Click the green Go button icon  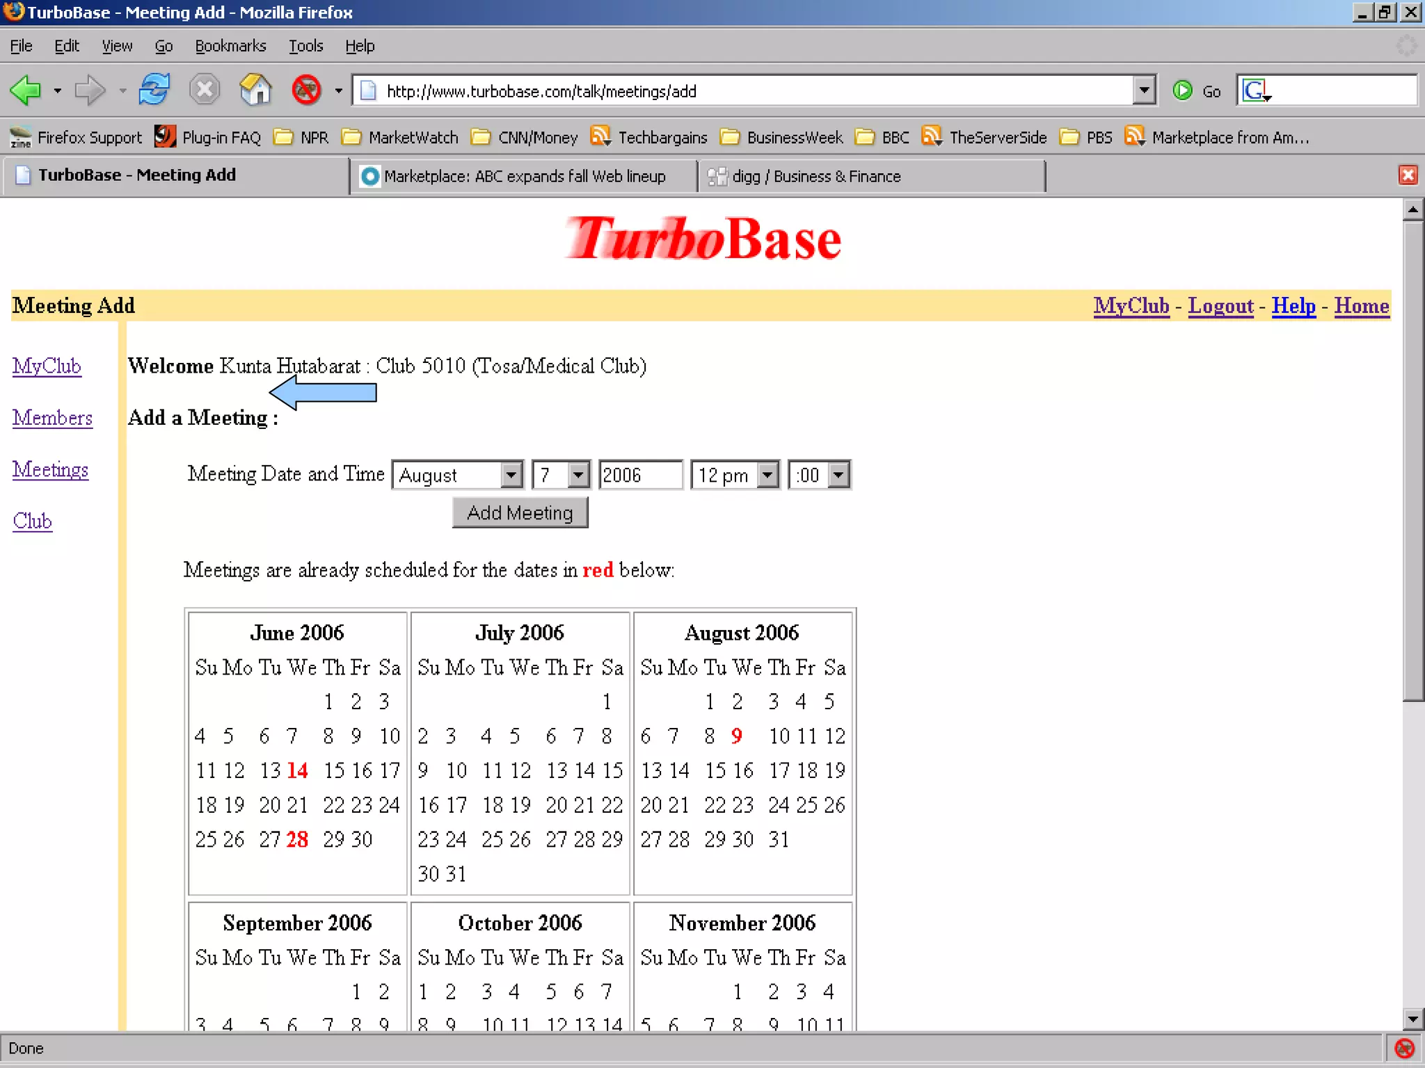[1182, 90]
